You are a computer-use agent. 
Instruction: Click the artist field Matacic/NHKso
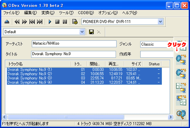coord(74,44)
